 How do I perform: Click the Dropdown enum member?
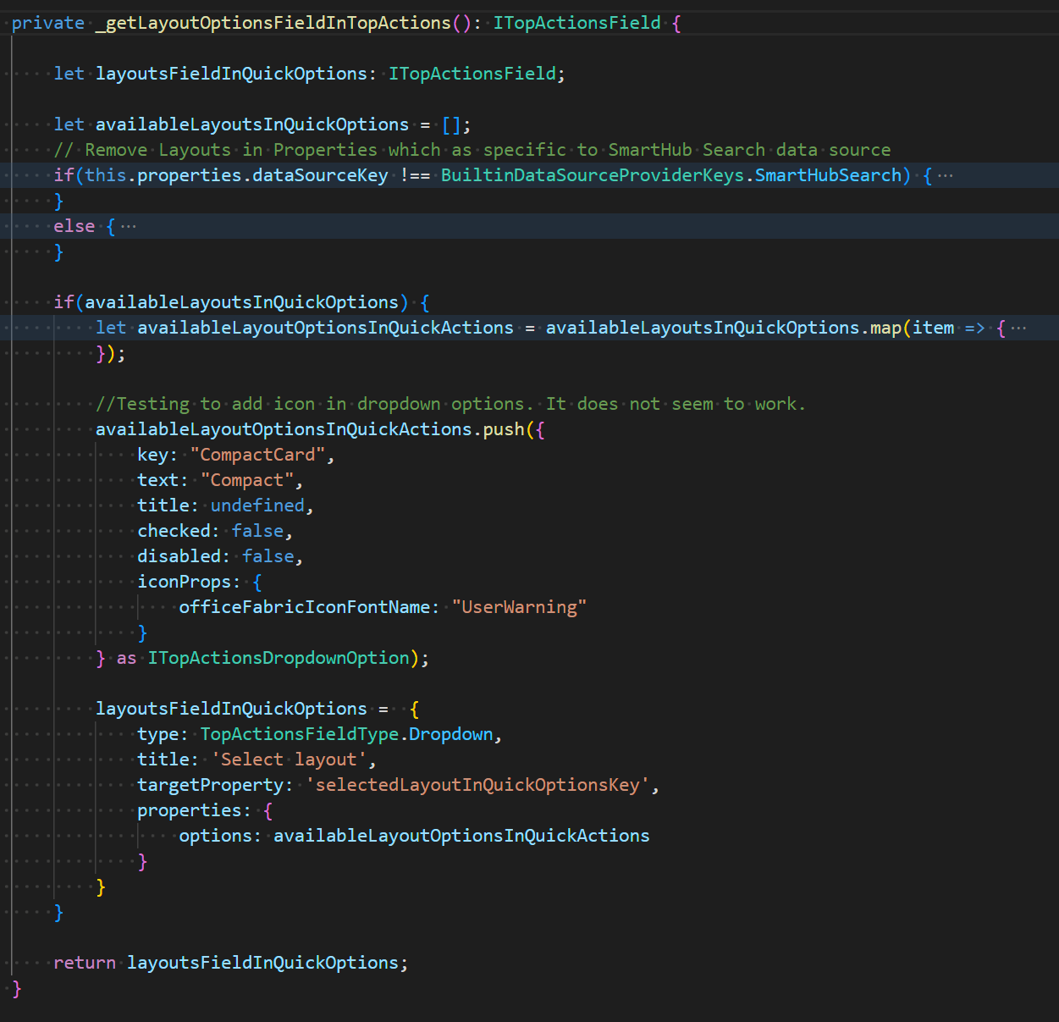[x=451, y=734]
